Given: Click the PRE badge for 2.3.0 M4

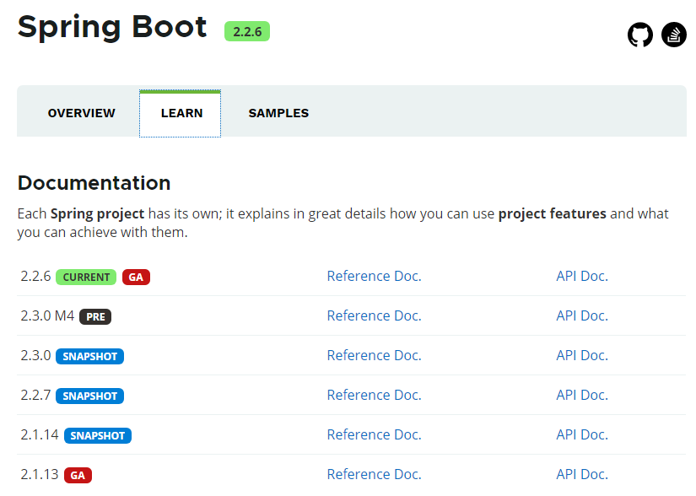Looking at the screenshot, I should [95, 317].
